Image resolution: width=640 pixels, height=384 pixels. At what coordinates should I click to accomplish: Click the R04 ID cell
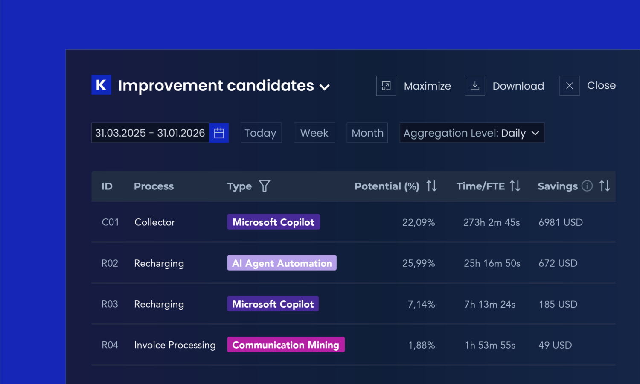(110, 345)
